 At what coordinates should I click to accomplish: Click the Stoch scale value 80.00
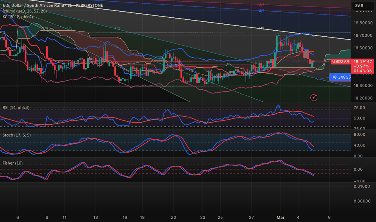(x=359, y=134)
